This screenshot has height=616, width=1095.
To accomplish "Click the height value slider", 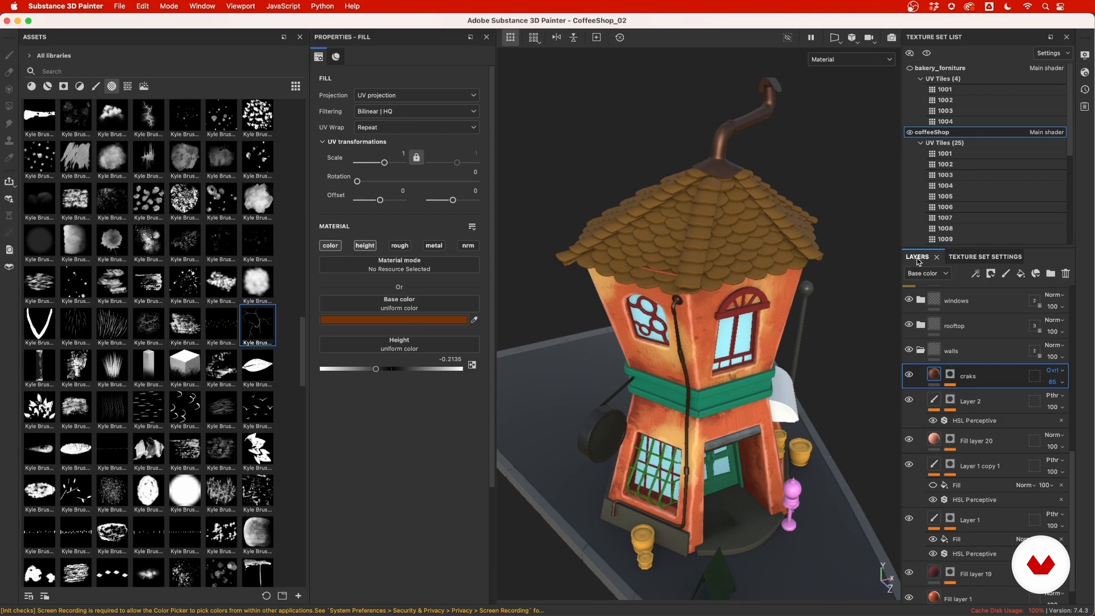I will coord(391,369).
